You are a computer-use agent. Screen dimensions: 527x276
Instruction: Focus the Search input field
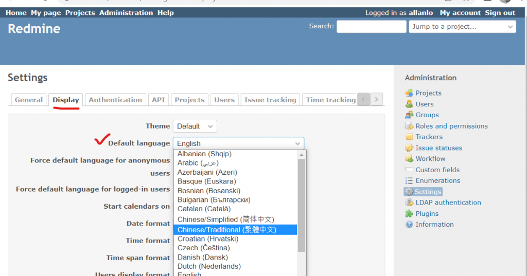click(x=372, y=27)
